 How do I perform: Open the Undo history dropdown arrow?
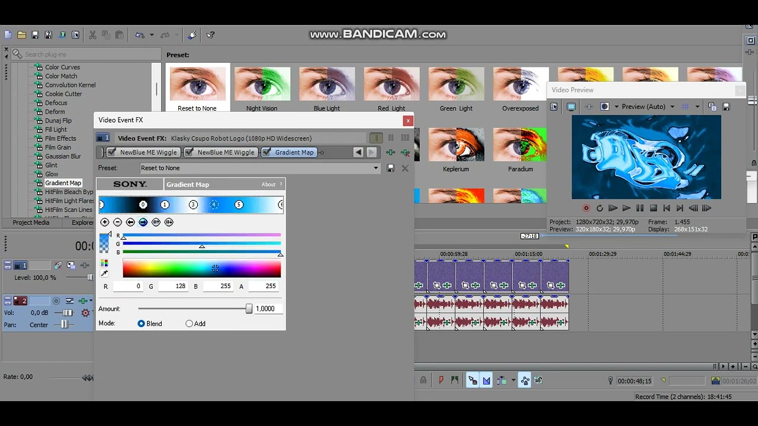point(152,35)
